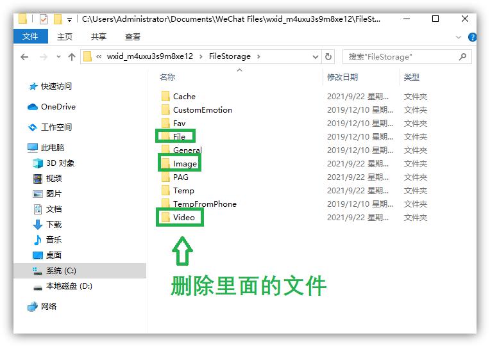Go forward using the forward arrow
Image resolution: width=490 pixels, height=347 pixels.
(x=44, y=57)
